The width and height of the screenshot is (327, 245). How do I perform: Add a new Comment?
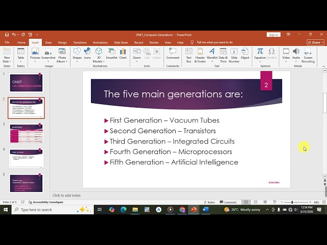click(x=173, y=54)
